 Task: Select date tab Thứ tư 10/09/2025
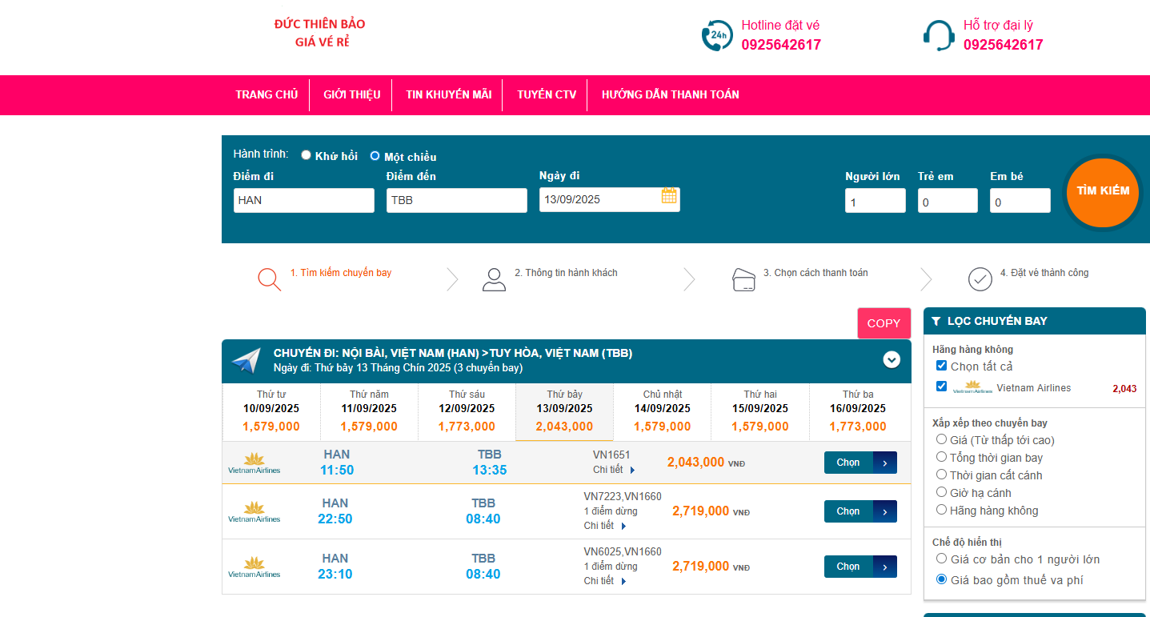[271, 411]
